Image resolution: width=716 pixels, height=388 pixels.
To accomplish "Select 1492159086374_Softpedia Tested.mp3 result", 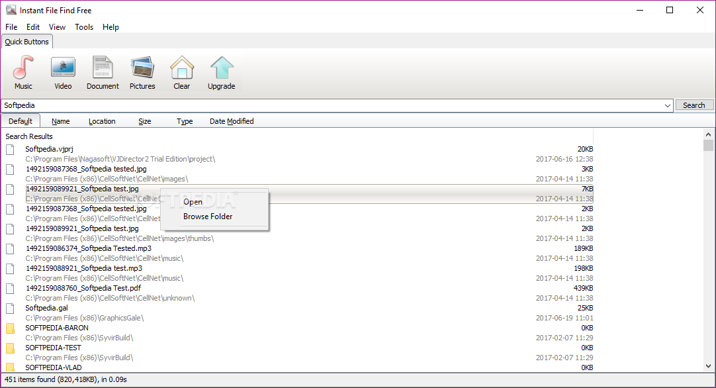I will click(x=89, y=248).
